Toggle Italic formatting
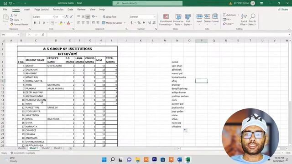292x164 pixels. click(x=39, y=23)
